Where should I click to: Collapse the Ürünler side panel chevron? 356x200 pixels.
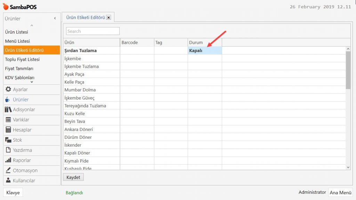click(55, 18)
